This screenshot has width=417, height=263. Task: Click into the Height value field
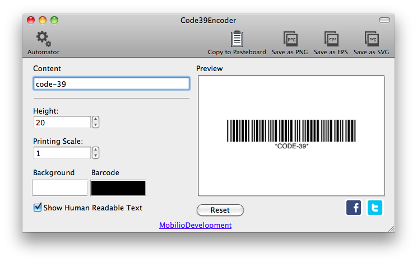(62, 123)
